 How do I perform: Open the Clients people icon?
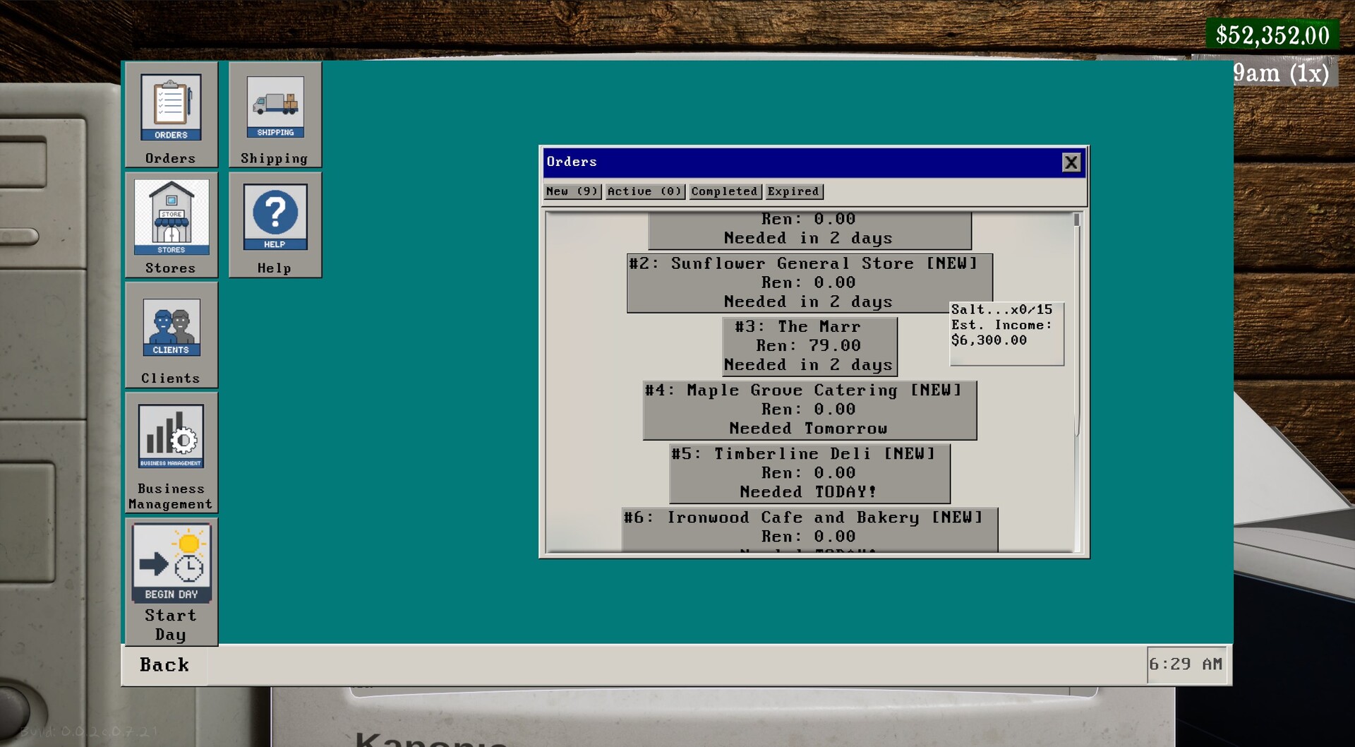coord(170,327)
